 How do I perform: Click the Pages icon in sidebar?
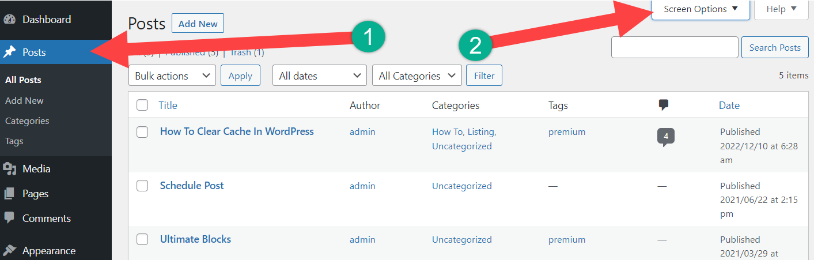pyautogui.click(x=9, y=194)
